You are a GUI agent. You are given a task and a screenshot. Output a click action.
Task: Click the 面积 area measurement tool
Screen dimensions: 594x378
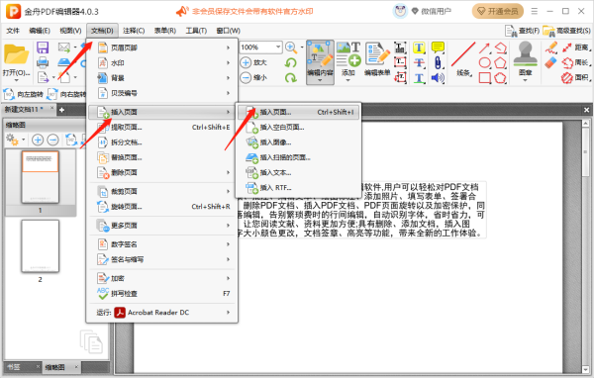coord(576,78)
